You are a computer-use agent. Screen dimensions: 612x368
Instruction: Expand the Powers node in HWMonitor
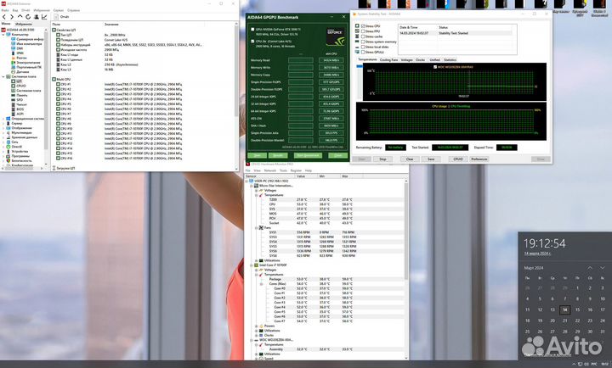(257, 326)
